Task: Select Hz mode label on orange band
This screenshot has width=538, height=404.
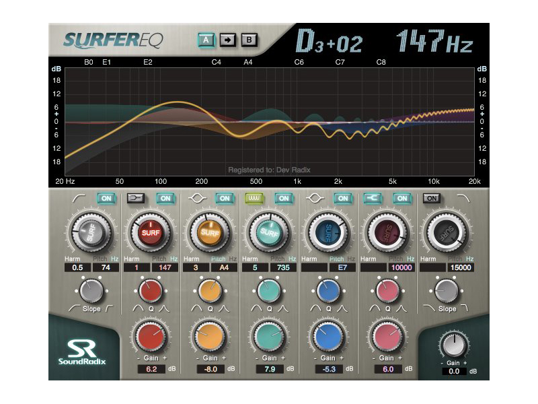Action: (x=233, y=259)
